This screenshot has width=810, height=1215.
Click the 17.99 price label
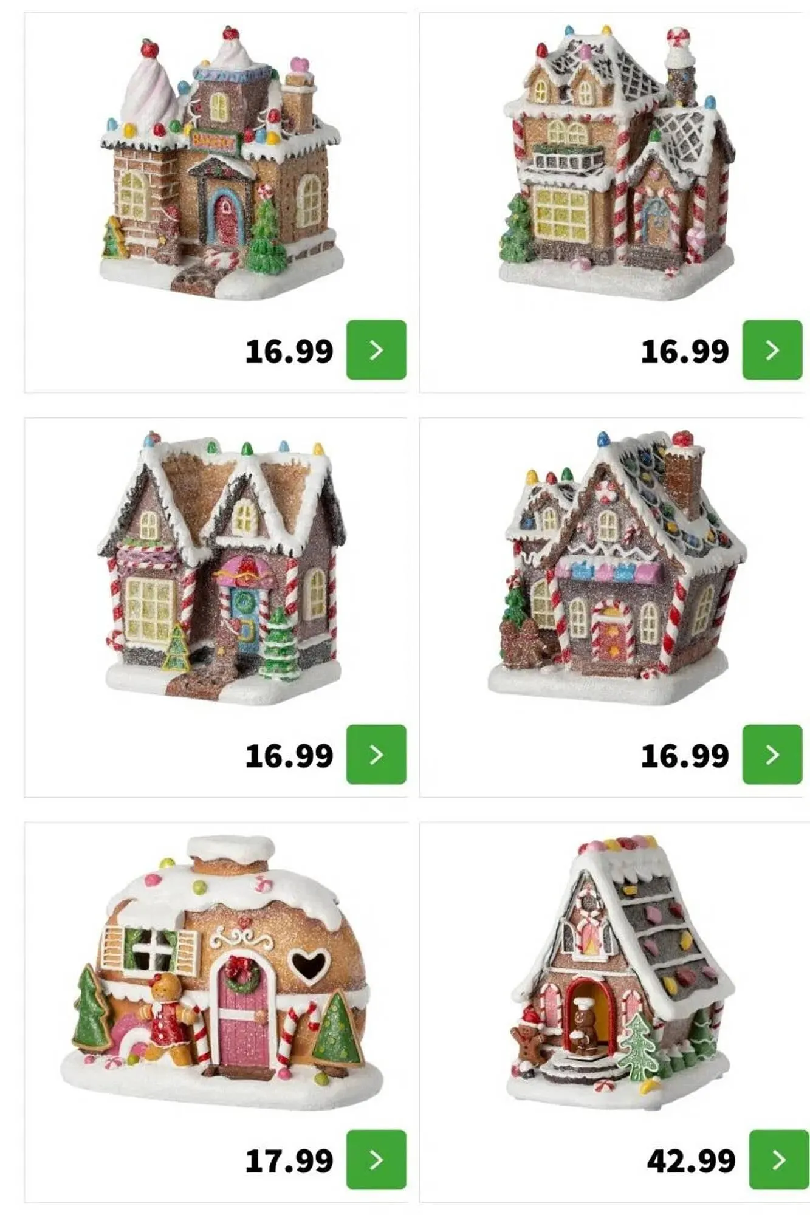(x=289, y=1161)
